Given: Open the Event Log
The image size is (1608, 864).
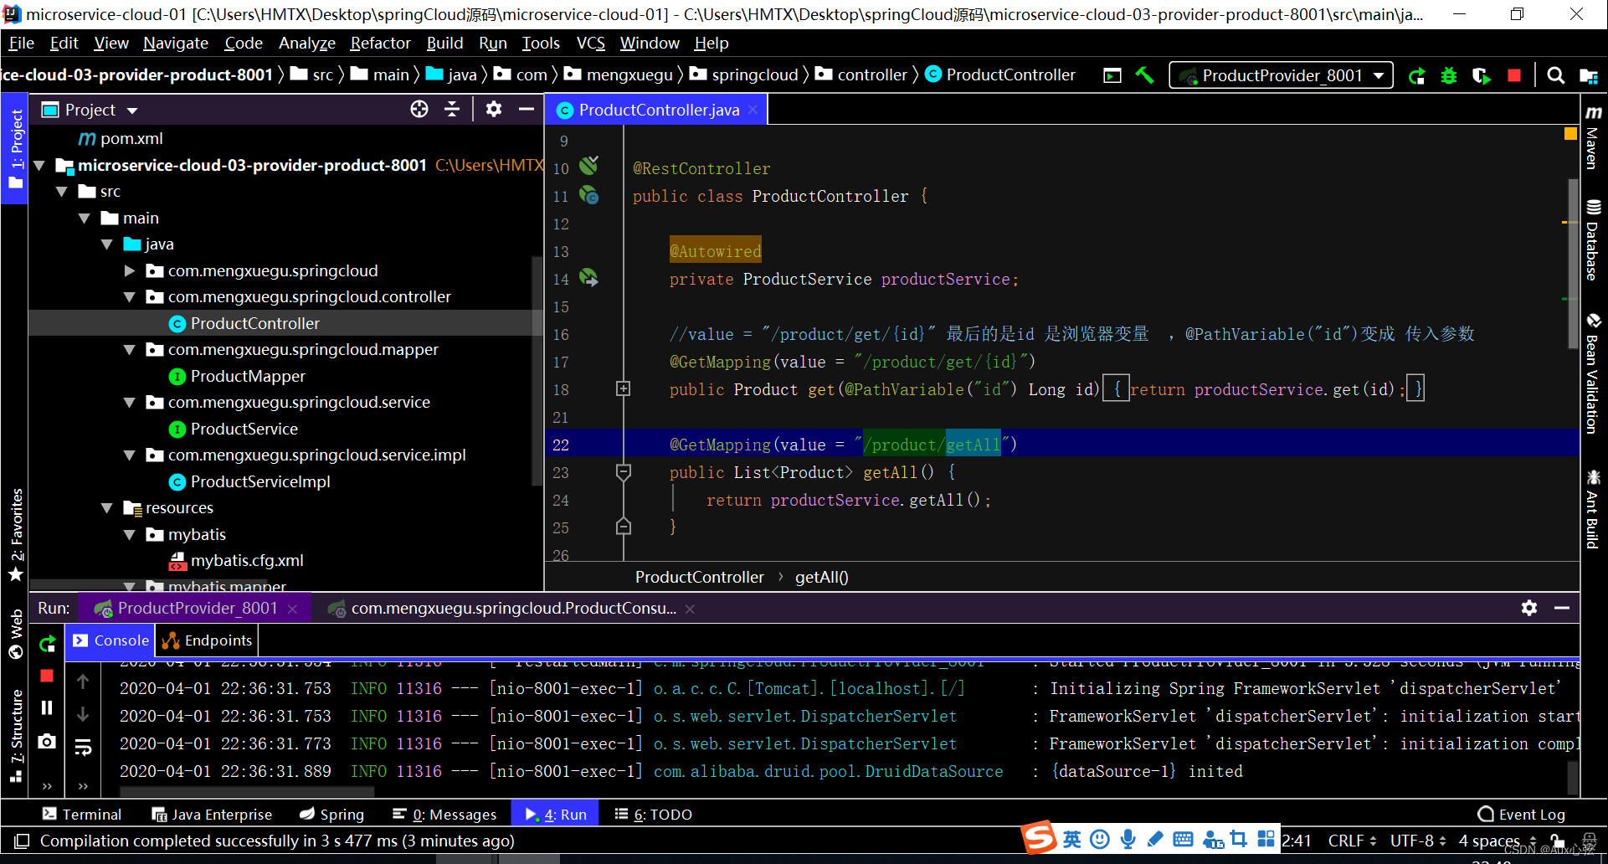Looking at the screenshot, I should pyautogui.click(x=1521, y=814).
